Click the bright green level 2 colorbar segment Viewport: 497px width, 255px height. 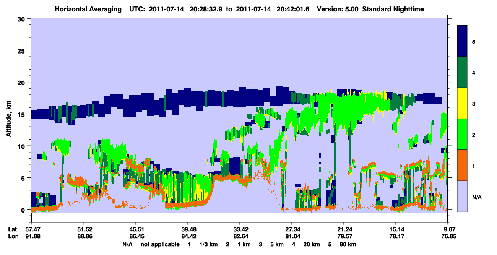(x=462, y=134)
